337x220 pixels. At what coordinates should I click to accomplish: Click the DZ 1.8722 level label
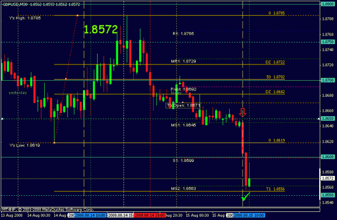275,62
